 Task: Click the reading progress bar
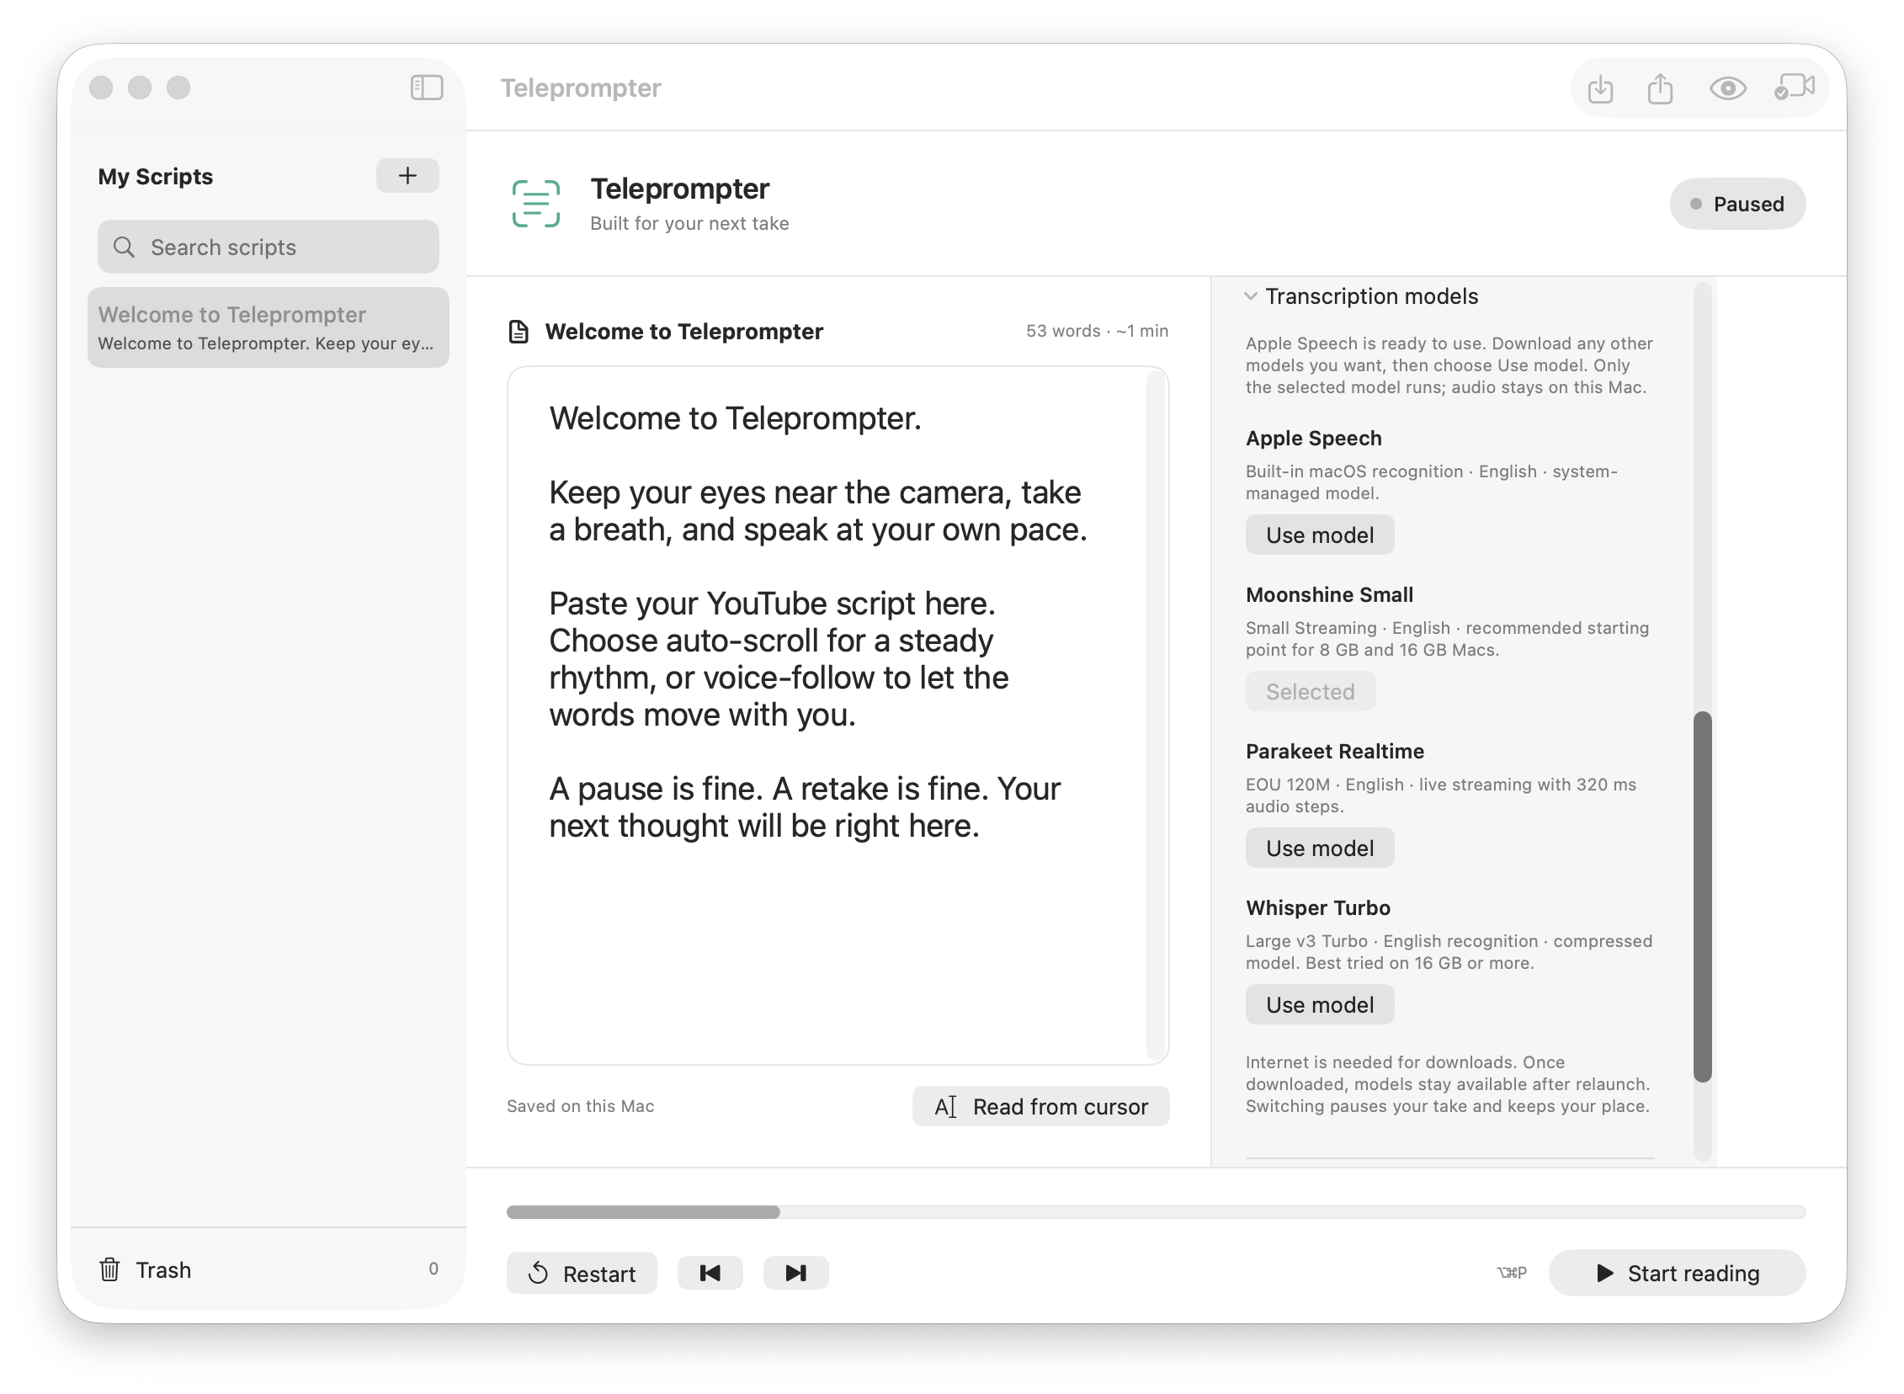coord(1156,1212)
